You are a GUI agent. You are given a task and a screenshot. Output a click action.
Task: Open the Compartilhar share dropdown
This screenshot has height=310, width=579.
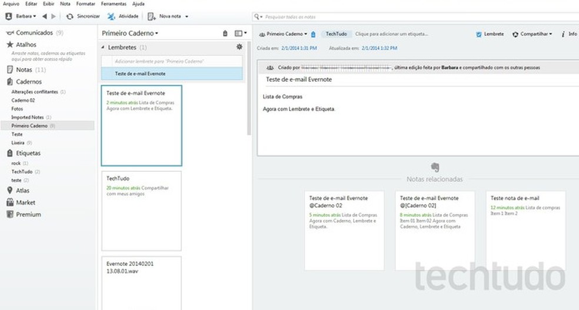532,34
